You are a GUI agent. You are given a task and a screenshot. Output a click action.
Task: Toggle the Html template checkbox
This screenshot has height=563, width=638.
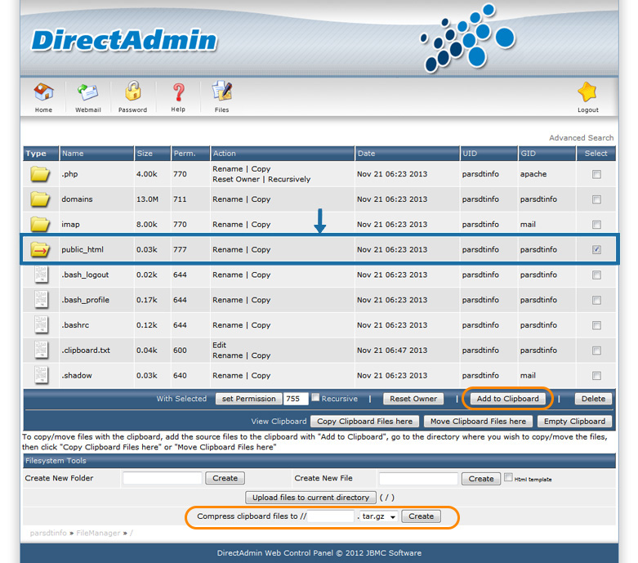(508, 477)
